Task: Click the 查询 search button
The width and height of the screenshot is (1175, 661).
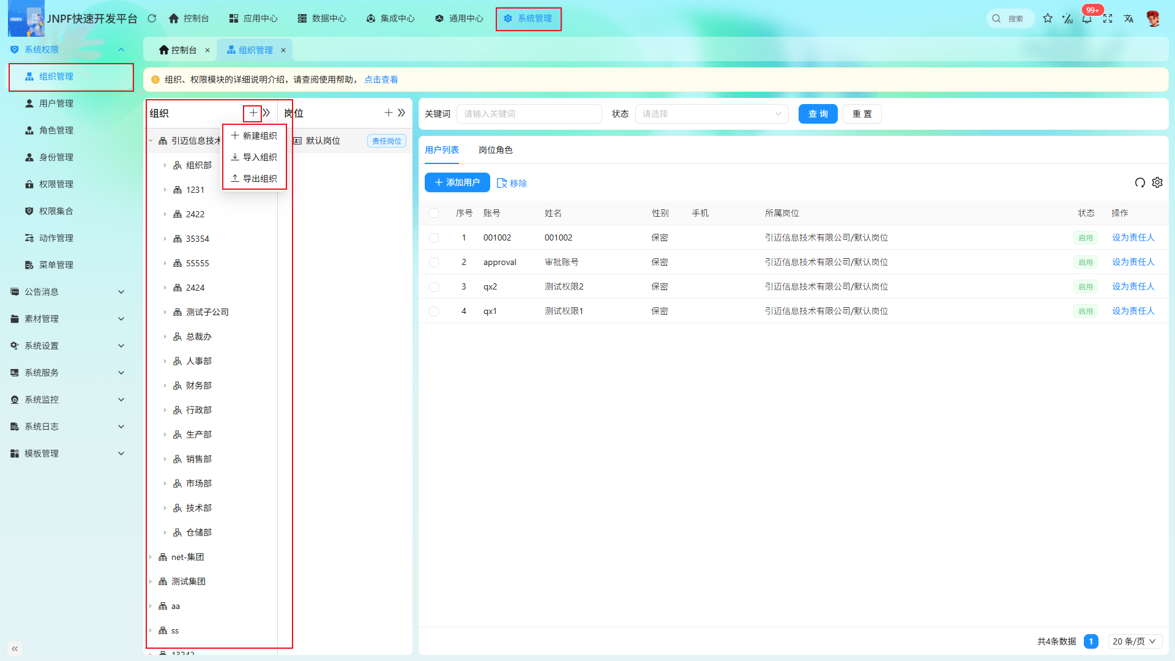Action: coord(818,114)
